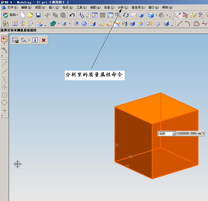Select the measure dimension icon in floating toolbar
Viewport: 208px width, 201px height.
(24, 40)
